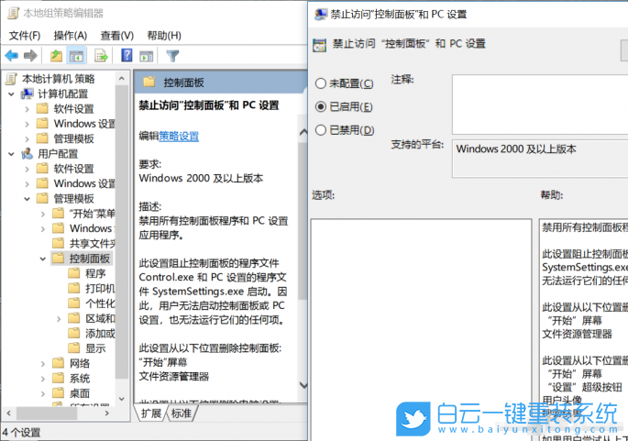628x441 pixels.
Task: Click tree horizontal scroll right arrow
Action: [x=107, y=413]
